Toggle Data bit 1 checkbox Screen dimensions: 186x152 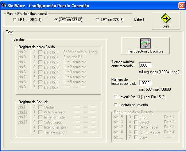[x=40, y=57]
